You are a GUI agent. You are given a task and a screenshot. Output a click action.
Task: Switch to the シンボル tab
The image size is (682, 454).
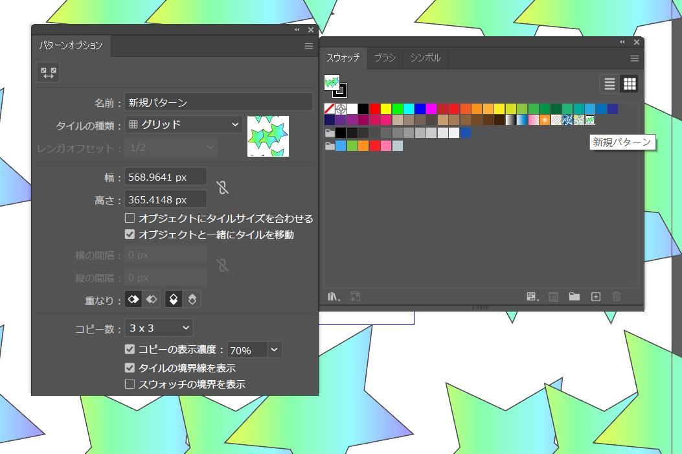tap(425, 58)
